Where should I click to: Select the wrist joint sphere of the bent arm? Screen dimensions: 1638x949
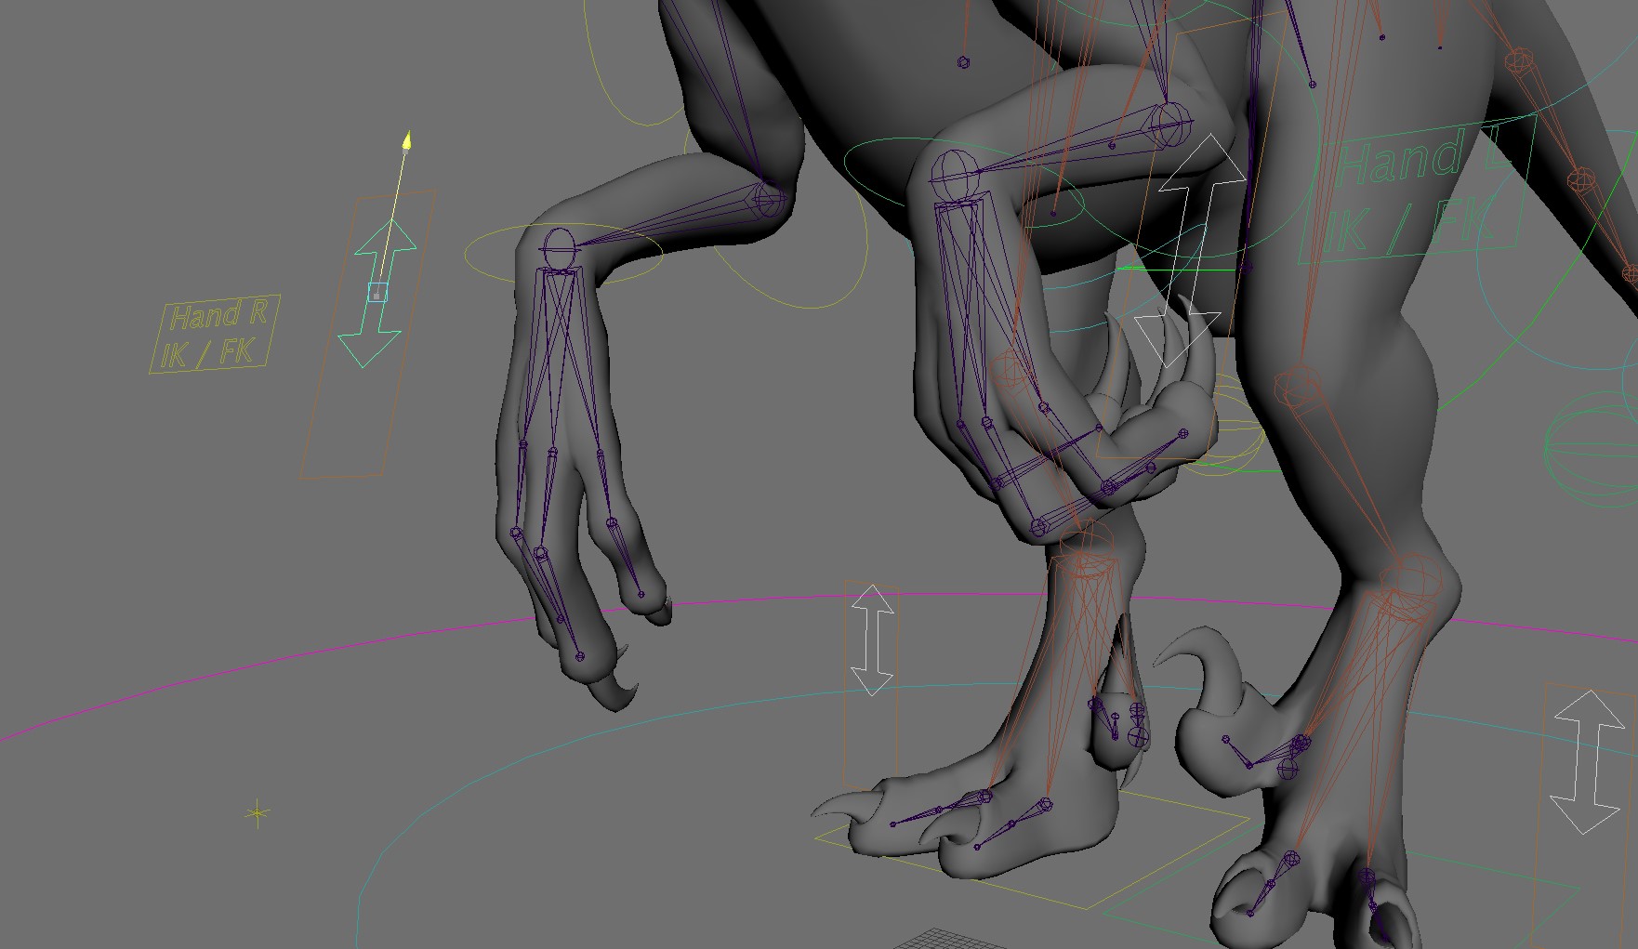(951, 172)
